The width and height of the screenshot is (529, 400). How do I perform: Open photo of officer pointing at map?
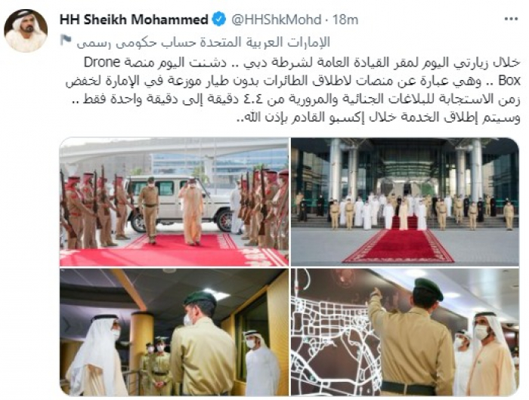tap(405, 332)
